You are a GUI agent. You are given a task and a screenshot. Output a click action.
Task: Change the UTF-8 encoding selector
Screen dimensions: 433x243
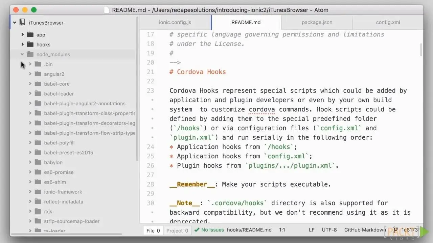click(329, 230)
